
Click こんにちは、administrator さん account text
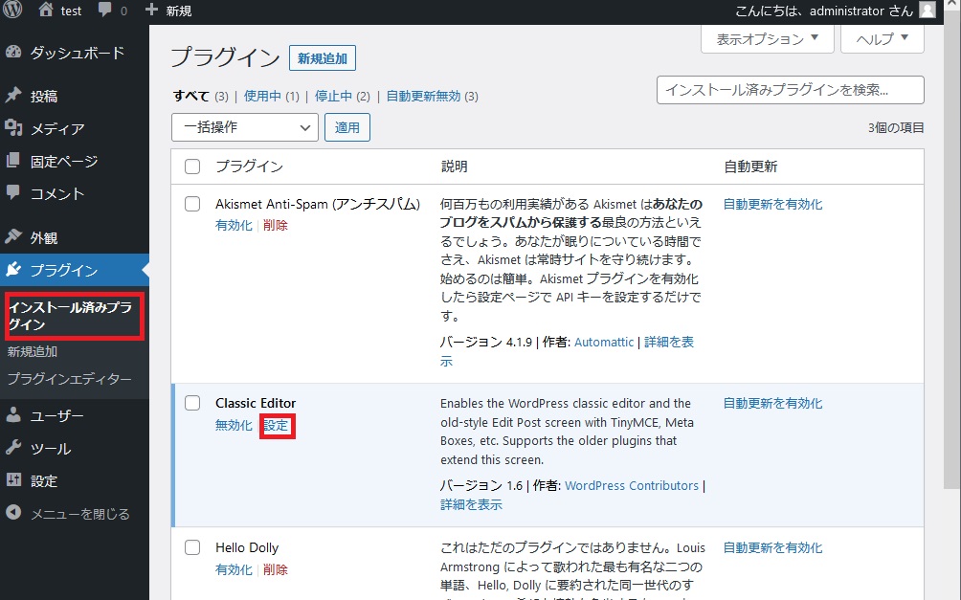point(824,11)
